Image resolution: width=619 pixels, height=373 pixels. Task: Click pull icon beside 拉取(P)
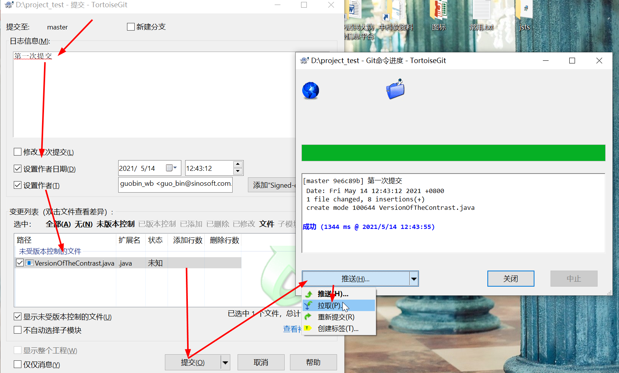tap(308, 305)
